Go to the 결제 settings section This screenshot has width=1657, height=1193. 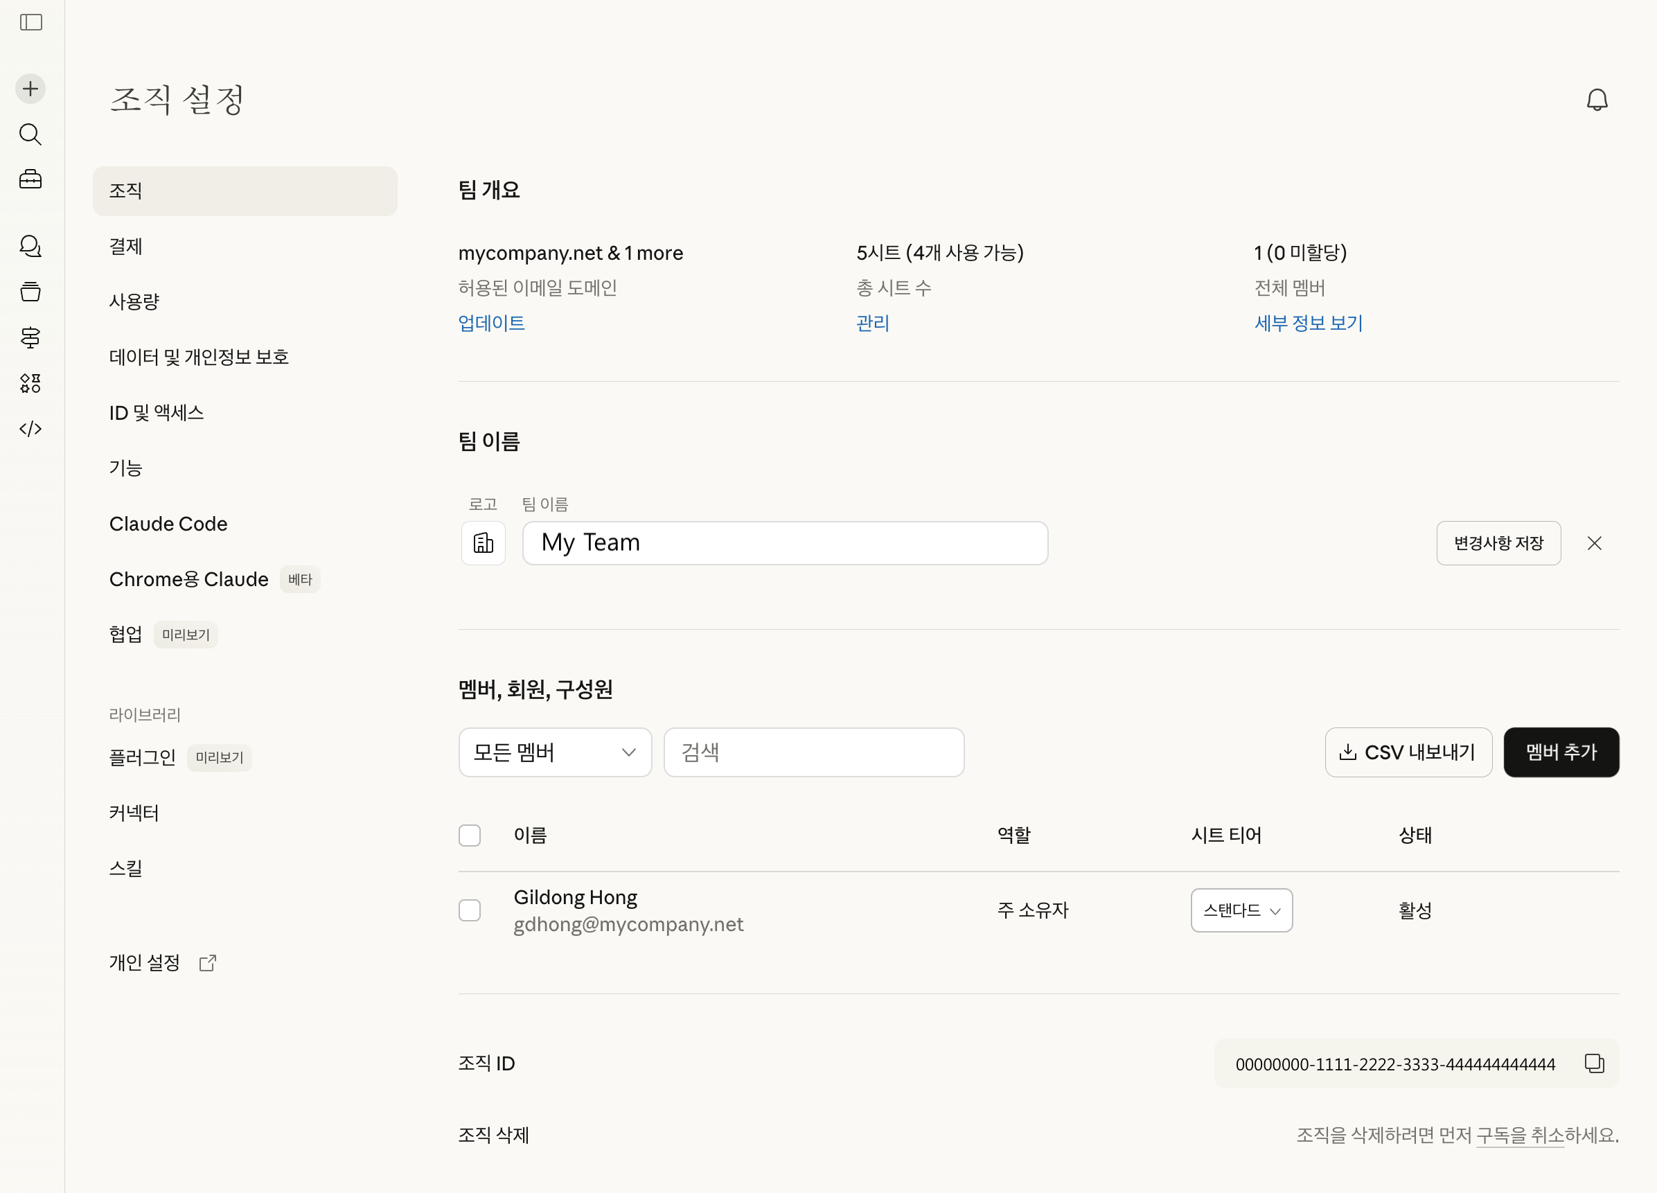pyautogui.click(x=125, y=246)
